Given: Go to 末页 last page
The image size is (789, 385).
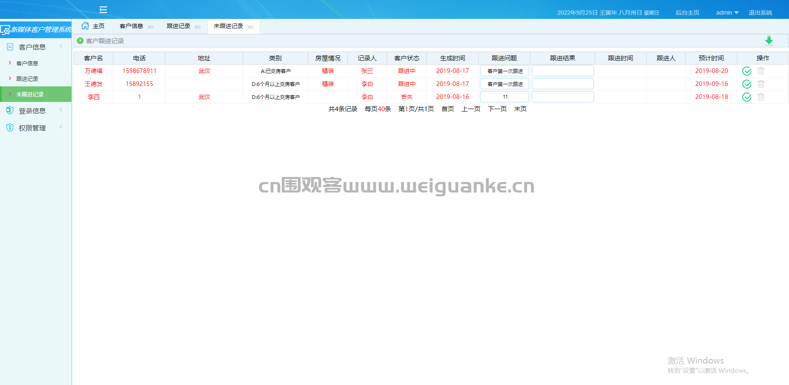Looking at the screenshot, I should click(x=520, y=109).
